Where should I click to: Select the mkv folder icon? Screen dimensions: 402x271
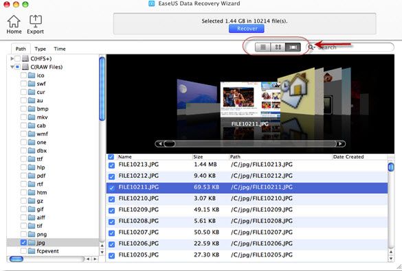pyautogui.click(x=32, y=117)
